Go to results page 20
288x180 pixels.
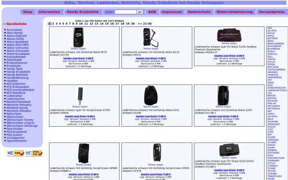133,24
